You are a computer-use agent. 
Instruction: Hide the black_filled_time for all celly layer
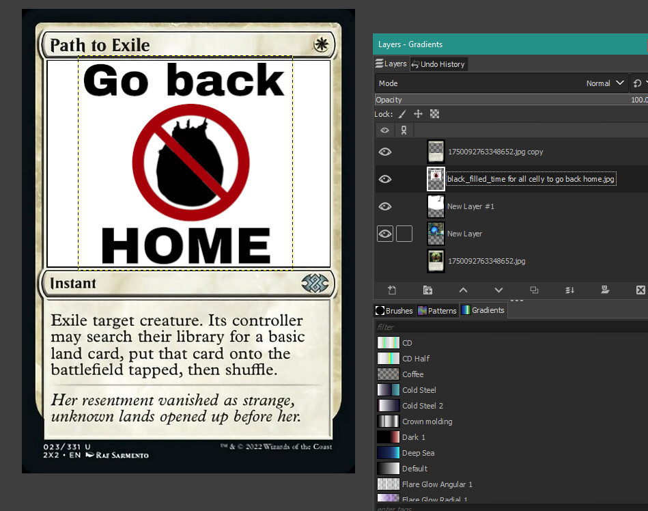pos(384,179)
